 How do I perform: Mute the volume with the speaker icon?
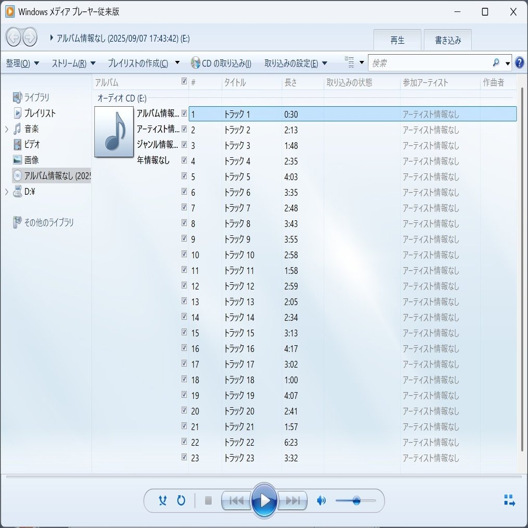(x=321, y=501)
